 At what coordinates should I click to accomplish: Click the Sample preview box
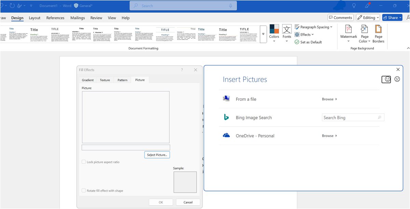[185, 182]
